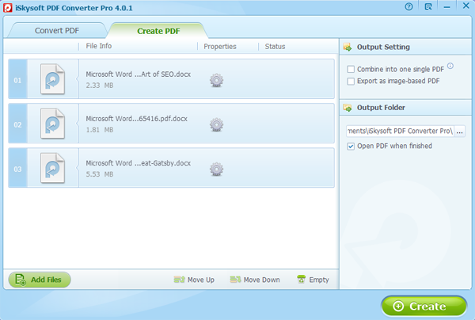475x320 pixels.
Task: Select the Create PDF tab
Action: tap(158, 31)
